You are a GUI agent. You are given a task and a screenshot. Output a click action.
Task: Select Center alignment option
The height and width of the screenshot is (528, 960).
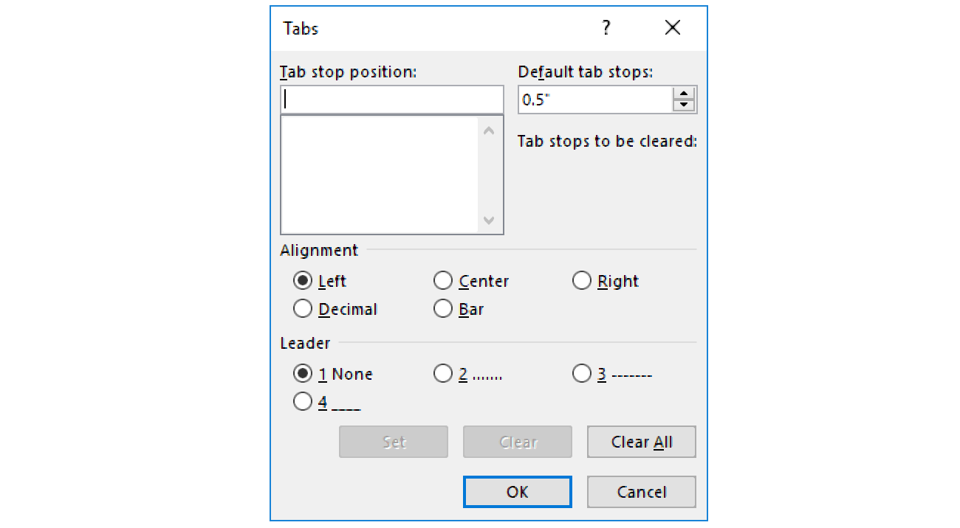443,281
